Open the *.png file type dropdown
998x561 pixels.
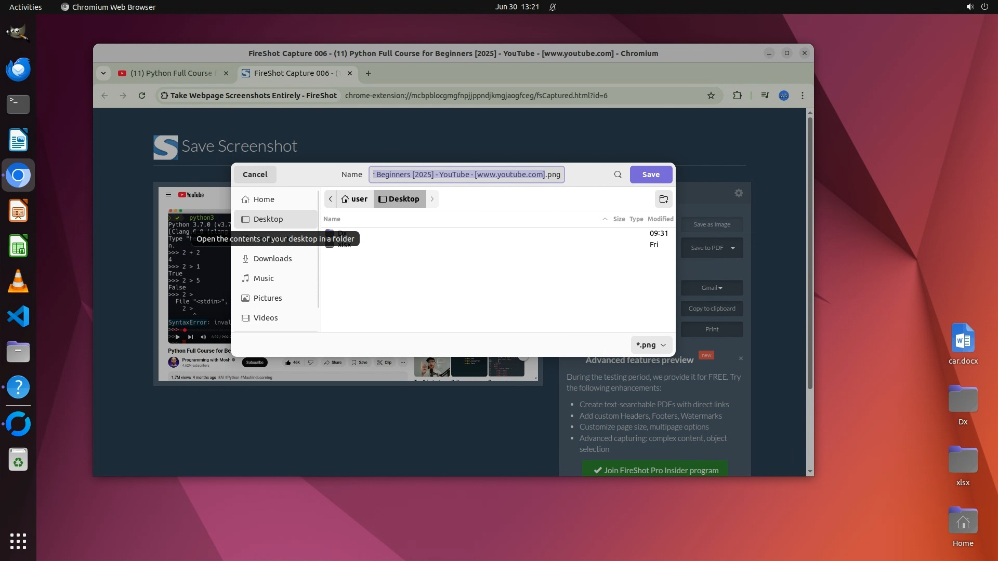click(x=651, y=345)
